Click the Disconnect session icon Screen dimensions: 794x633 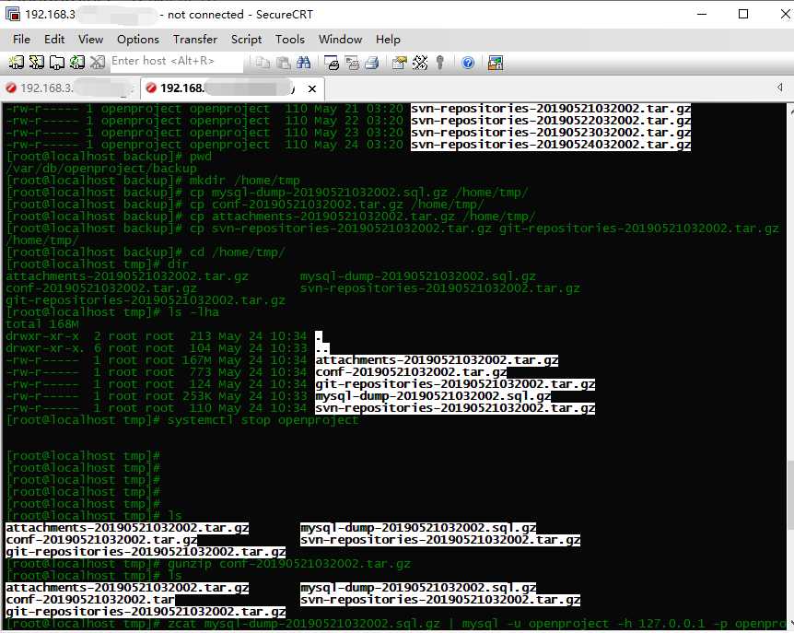click(98, 63)
